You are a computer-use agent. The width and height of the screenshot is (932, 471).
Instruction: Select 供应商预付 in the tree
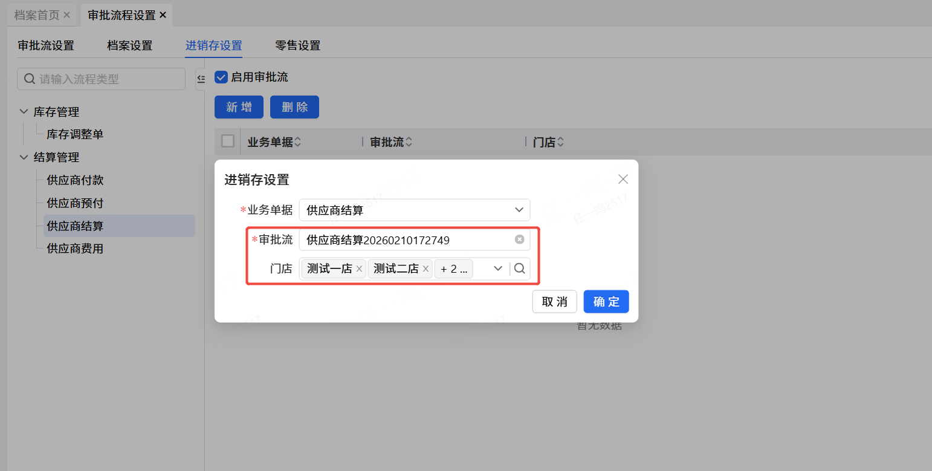pyautogui.click(x=75, y=203)
